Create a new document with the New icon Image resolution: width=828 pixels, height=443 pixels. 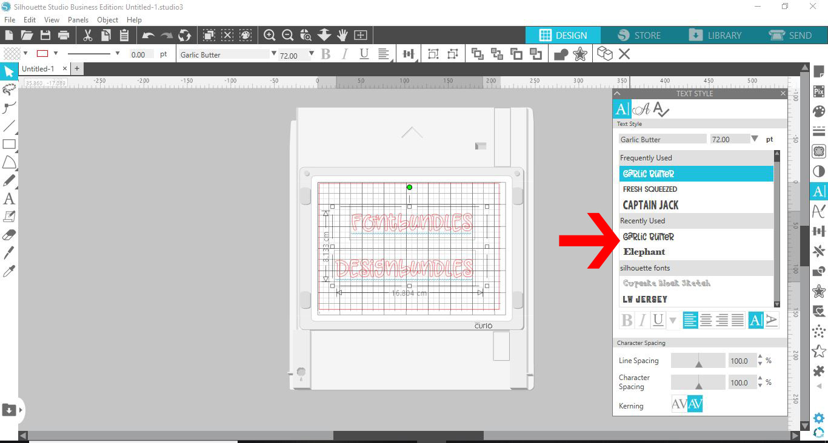9,35
